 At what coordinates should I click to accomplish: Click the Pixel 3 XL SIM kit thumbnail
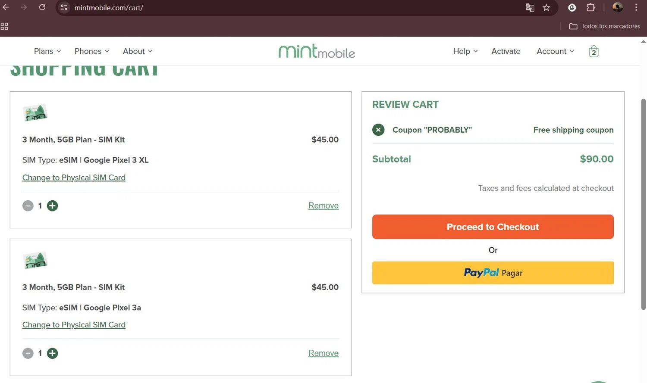[x=35, y=113]
